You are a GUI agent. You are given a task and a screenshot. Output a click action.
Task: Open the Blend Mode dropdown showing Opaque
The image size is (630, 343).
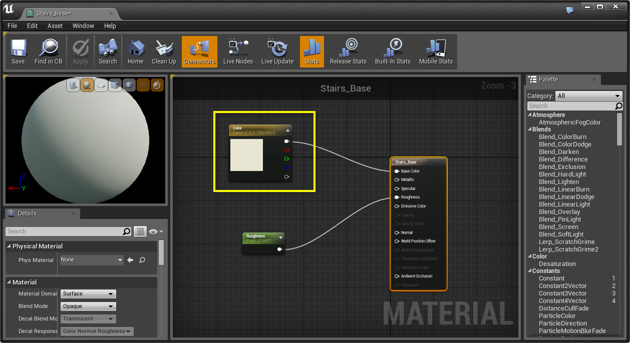[x=88, y=306]
